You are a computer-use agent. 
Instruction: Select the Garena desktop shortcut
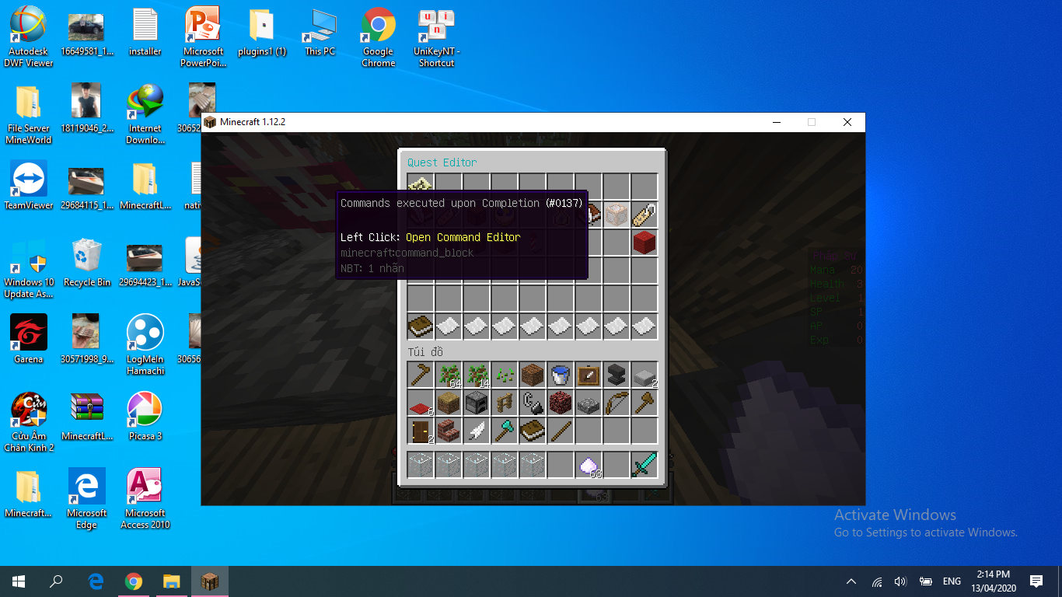(x=29, y=339)
